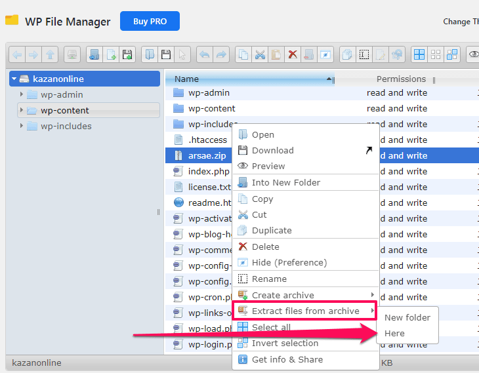Sort by the Permissions column header
The width and height of the screenshot is (479, 373).
401,79
